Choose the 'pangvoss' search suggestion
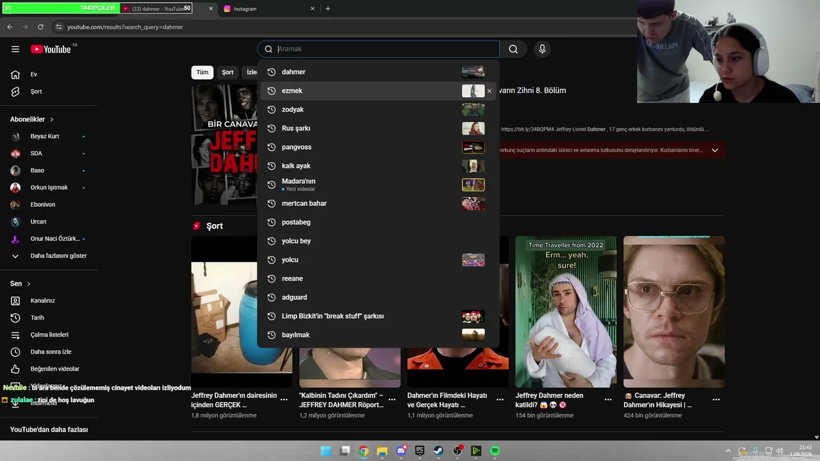The height and width of the screenshot is (461, 820). (378, 147)
